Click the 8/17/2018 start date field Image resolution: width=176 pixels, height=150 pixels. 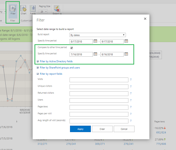click(81, 42)
